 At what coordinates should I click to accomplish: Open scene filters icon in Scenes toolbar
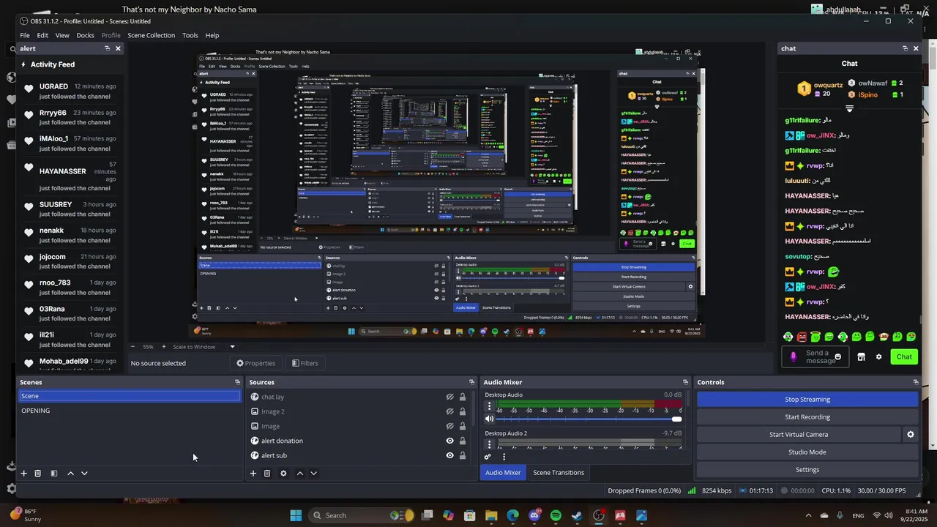point(53,474)
